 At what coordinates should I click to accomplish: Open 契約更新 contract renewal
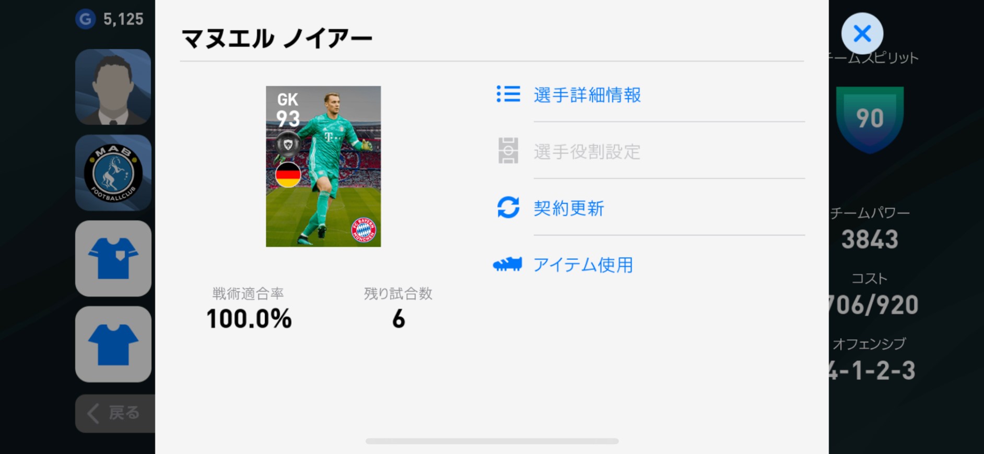[x=568, y=208]
